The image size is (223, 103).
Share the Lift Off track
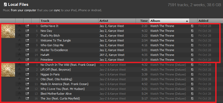[27, 70]
